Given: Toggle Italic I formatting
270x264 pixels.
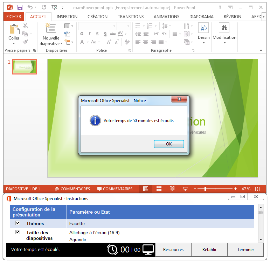Looking at the screenshot, I should pos(89,34).
